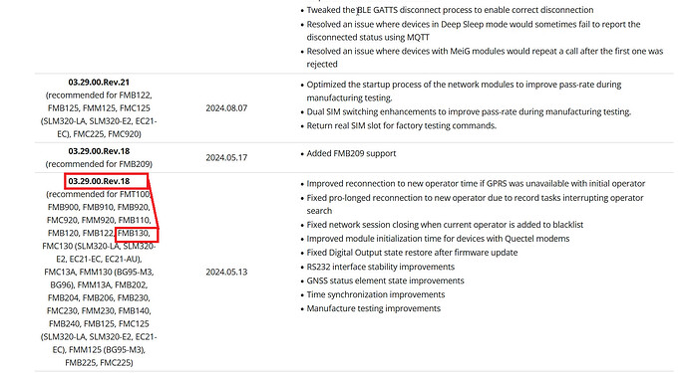The image size is (688, 373).
Task: Select the 2024.08.07 release date
Action: pyautogui.click(x=226, y=108)
